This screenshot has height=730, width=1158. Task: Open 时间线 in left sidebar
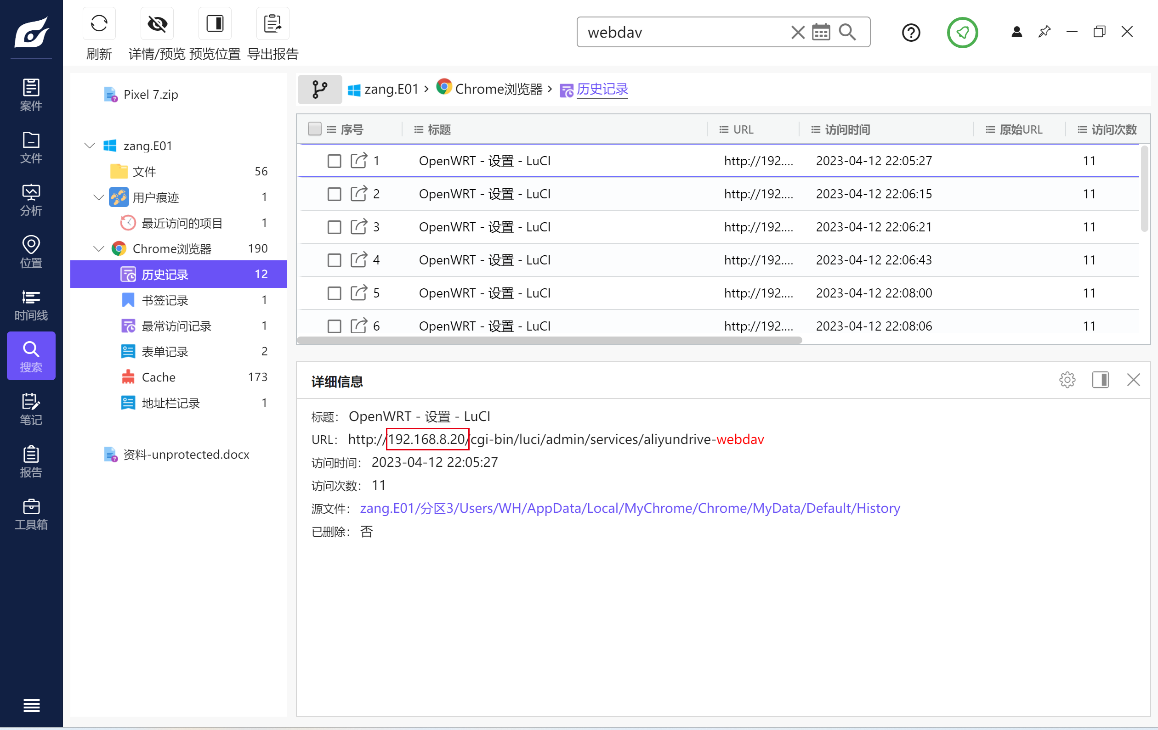(x=31, y=304)
